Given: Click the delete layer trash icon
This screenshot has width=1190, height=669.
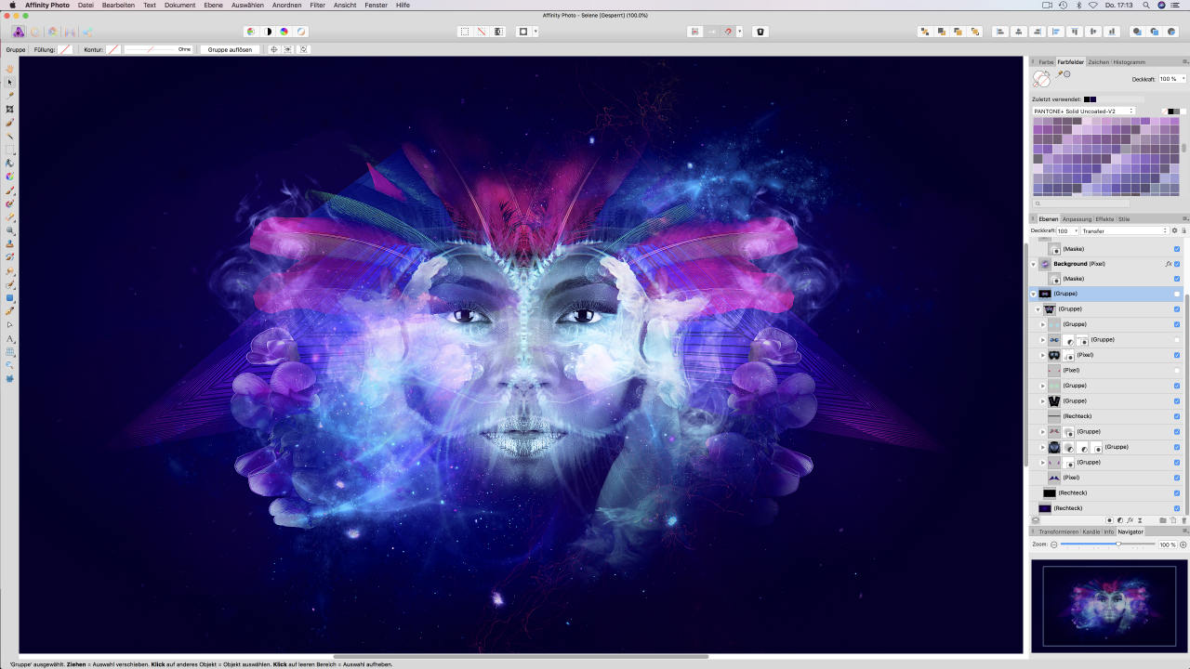Looking at the screenshot, I should click(1183, 520).
